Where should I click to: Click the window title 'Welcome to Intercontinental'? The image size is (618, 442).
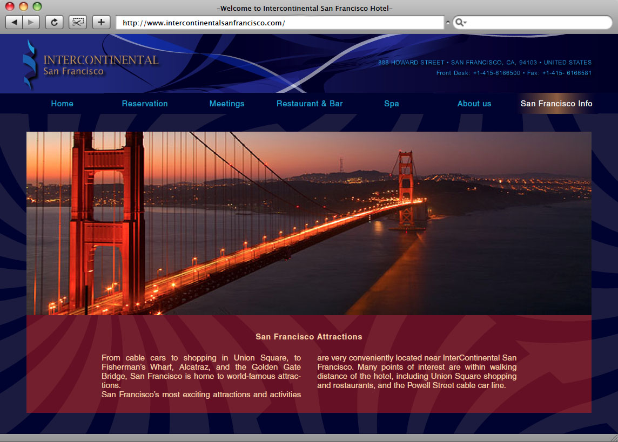tap(305, 8)
